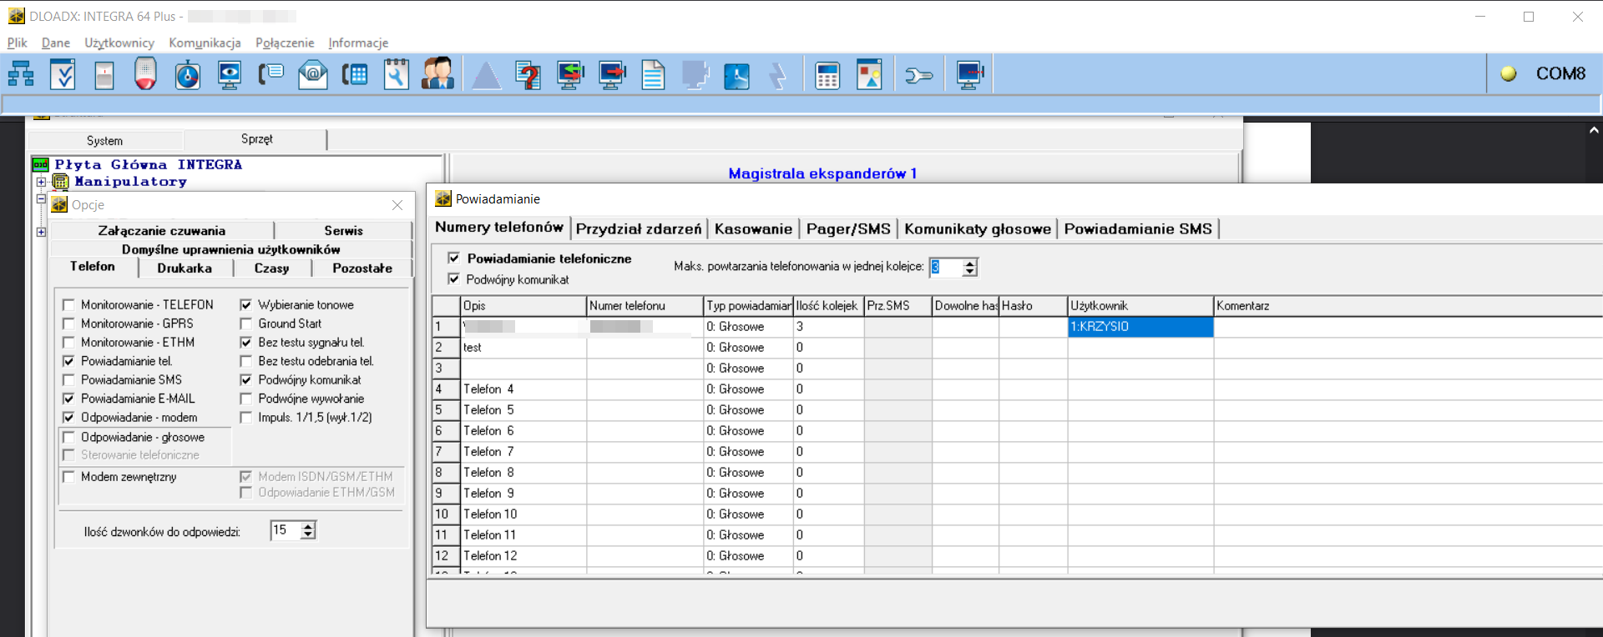This screenshot has width=1603, height=637.
Task: Click the service notepad wrench icon
Action: tap(397, 74)
